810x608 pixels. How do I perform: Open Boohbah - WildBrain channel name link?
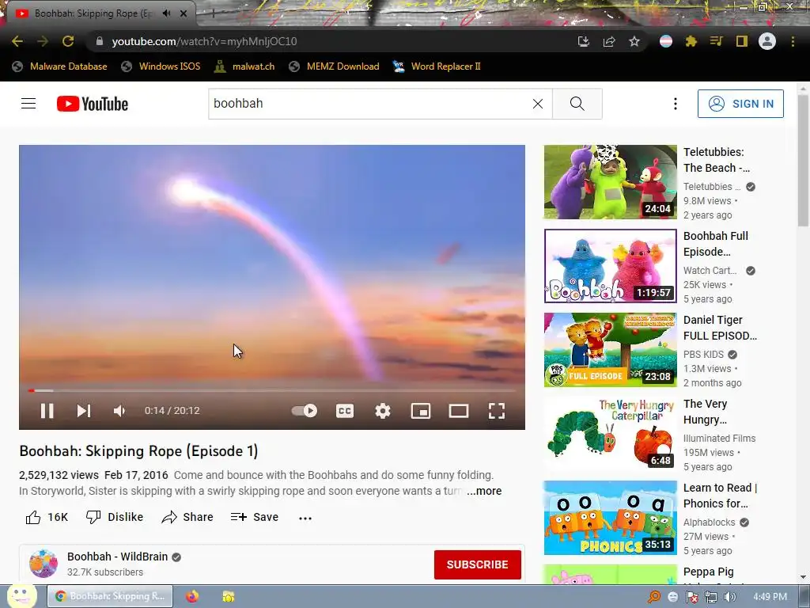[117, 557]
